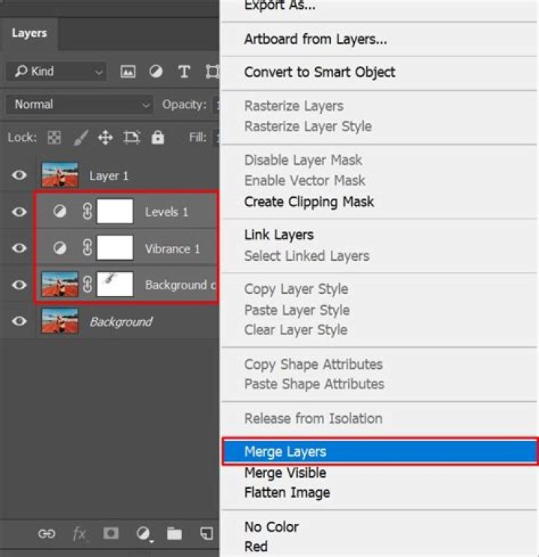Filter for shape layers icon
The image size is (539, 557).
tap(212, 71)
